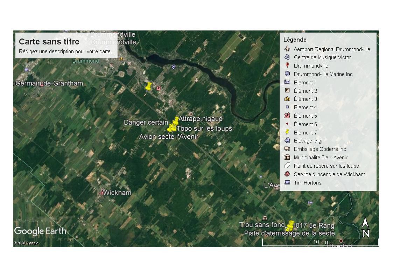Click the Google Earth logo on the map

(x=40, y=231)
